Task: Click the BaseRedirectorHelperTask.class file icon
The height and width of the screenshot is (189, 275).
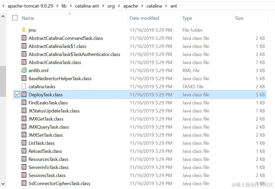Action: coord(24,78)
